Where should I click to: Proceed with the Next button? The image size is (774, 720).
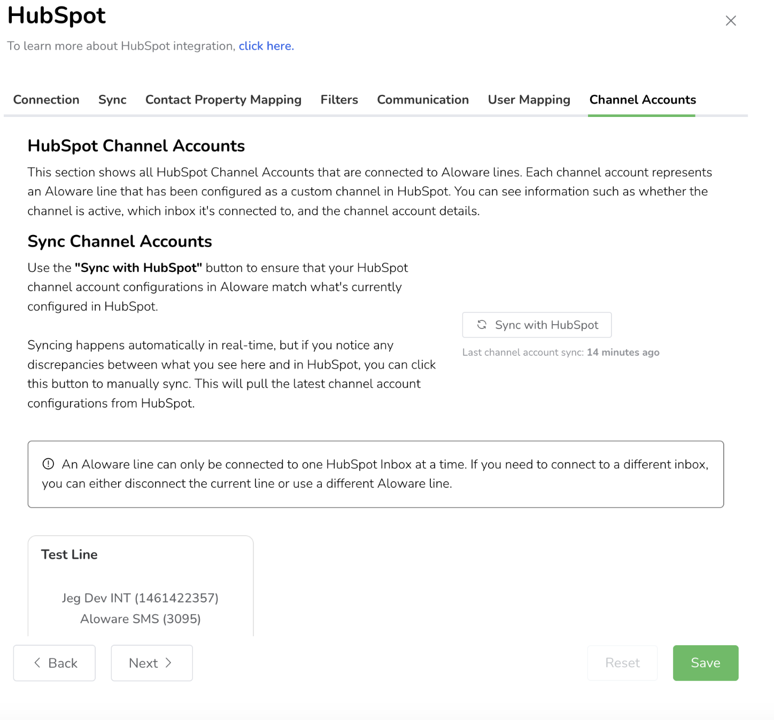(152, 663)
